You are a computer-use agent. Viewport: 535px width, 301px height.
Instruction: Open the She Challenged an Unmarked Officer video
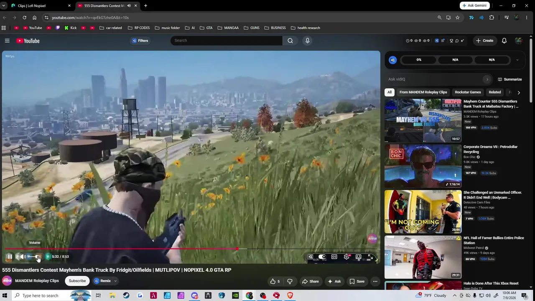point(423,212)
